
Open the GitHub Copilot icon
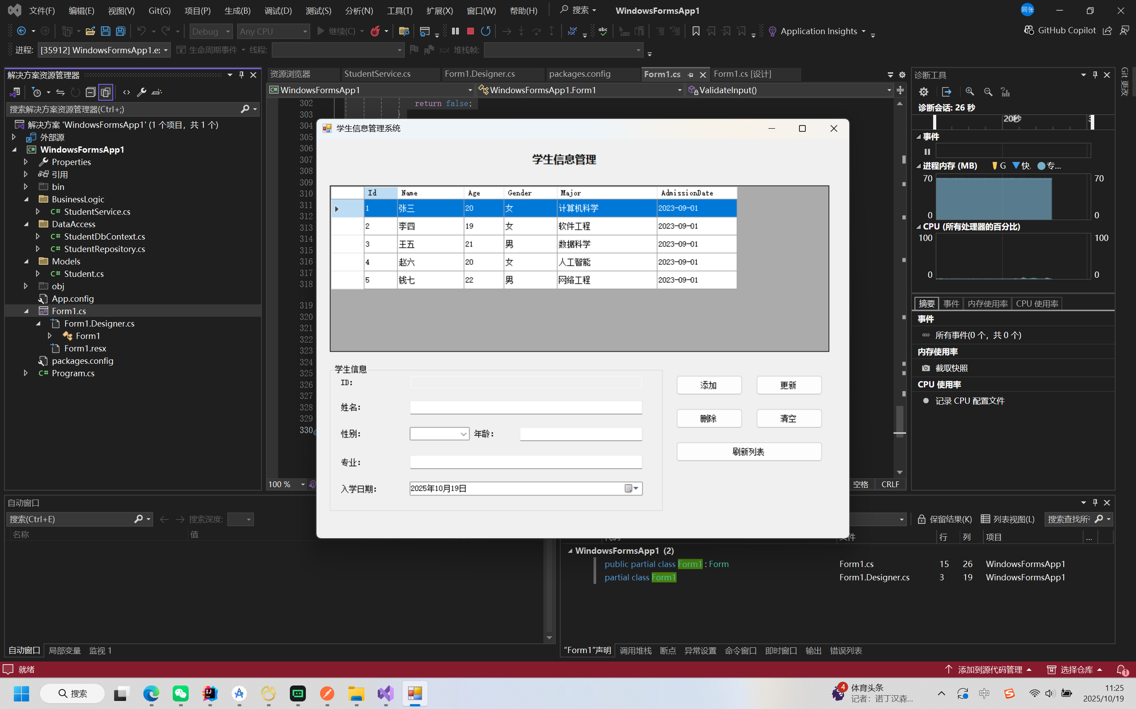click(1029, 31)
